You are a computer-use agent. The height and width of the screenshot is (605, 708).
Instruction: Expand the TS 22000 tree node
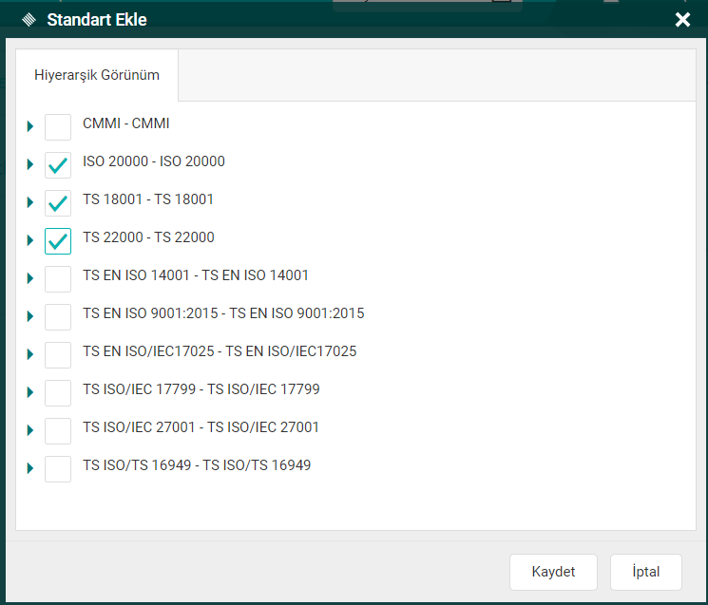(x=30, y=239)
